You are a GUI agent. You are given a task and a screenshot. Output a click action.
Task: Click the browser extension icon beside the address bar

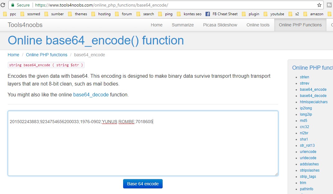point(329,5)
